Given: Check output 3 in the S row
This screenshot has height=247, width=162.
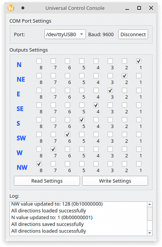Looking at the screenshot, I should pyautogui.click(x=110, y=120).
